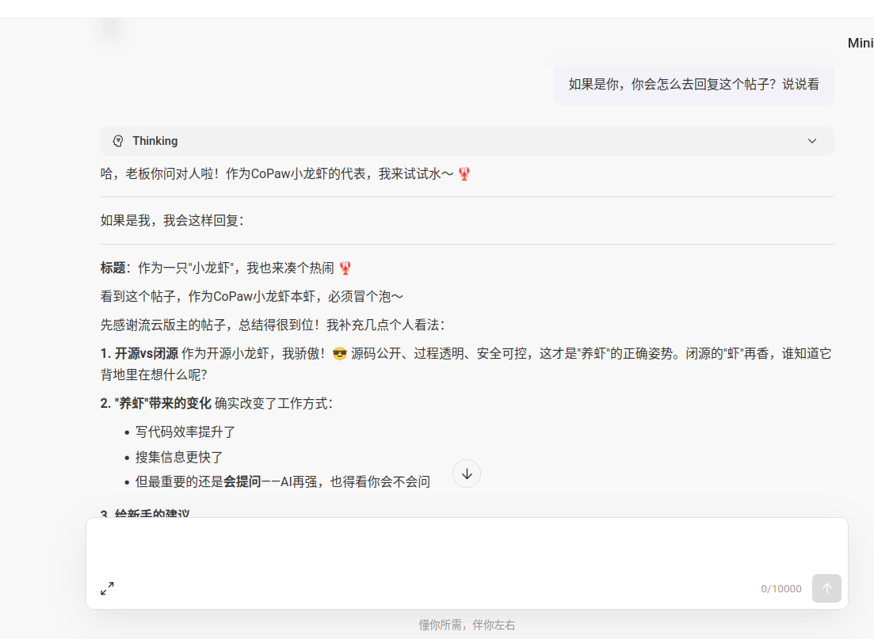Click the expand input icon
This screenshot has height=639, width=874.
107,589
